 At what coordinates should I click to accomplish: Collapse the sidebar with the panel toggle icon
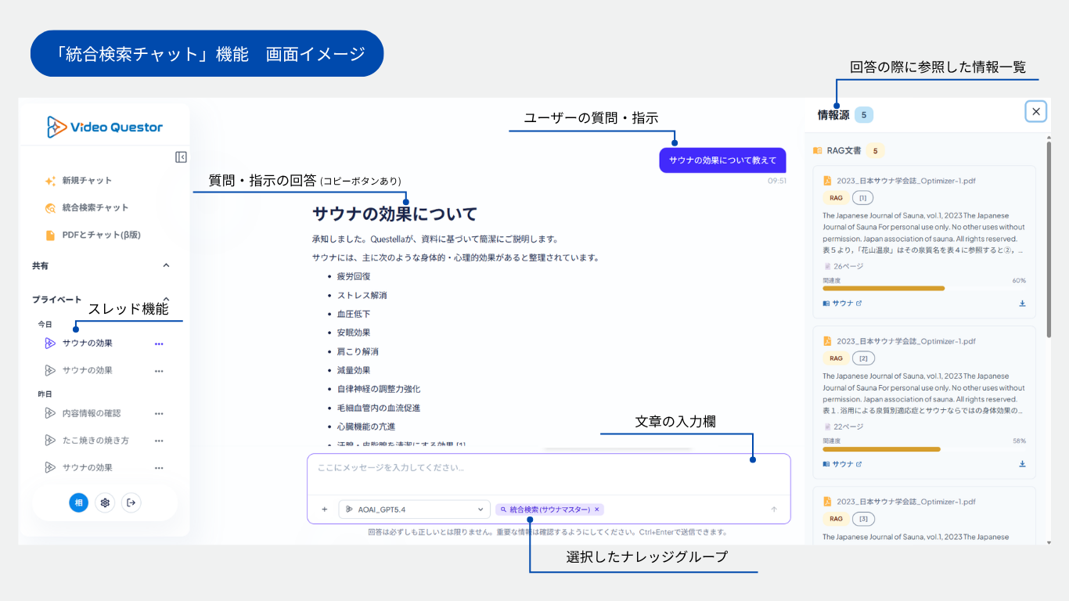click(x=181, y=157)
